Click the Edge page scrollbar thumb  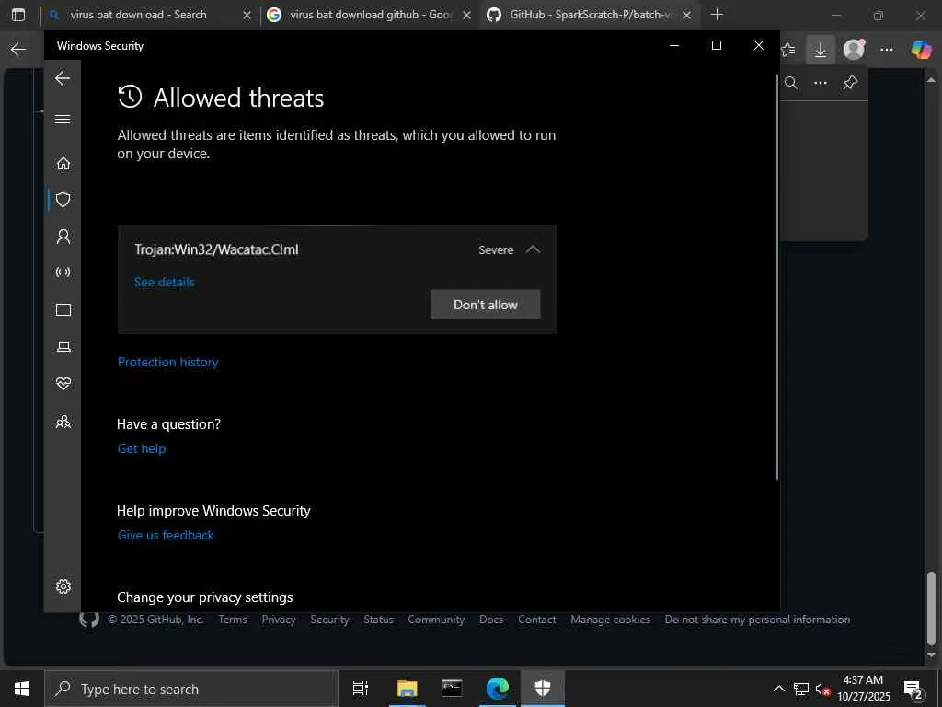coord(931,608)
